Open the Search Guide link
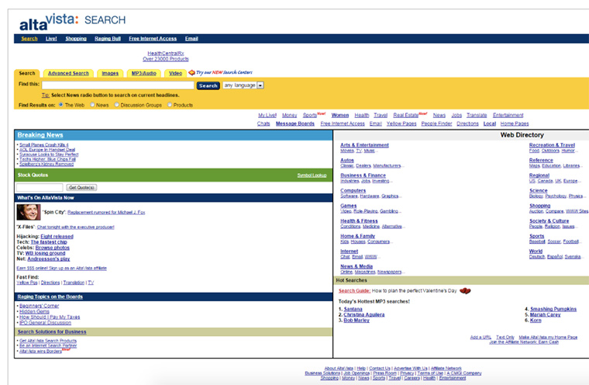The height and width of the screenshot is (385, 589). pos(354,291)
